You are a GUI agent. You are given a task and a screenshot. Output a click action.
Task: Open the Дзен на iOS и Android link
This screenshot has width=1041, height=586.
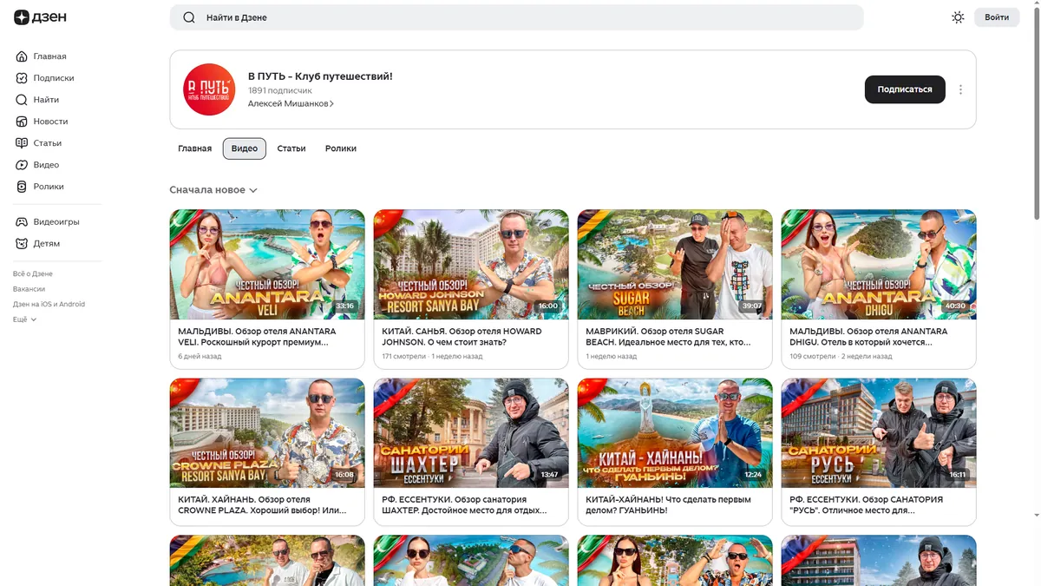[x=49, y=305]
